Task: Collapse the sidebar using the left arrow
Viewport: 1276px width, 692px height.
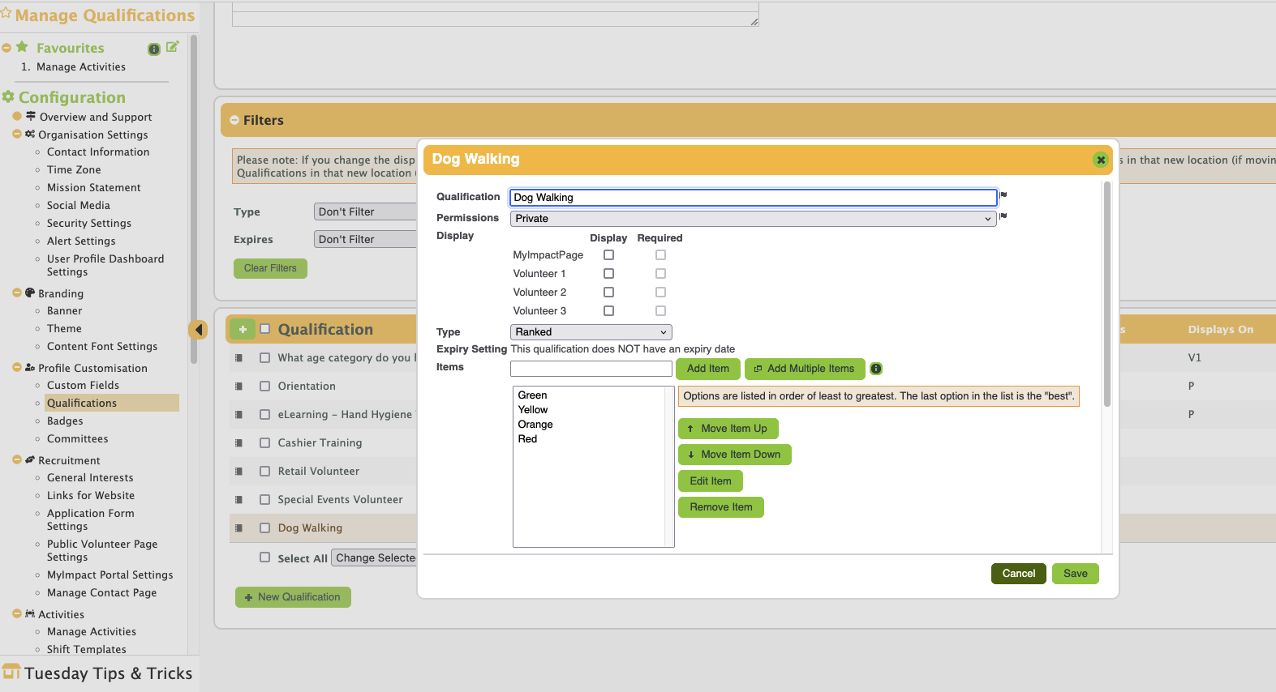Action: click(x=198, y=330)
